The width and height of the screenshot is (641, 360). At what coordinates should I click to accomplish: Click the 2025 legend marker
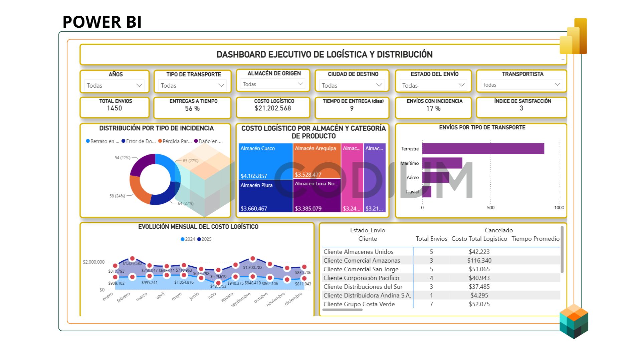coord(199,239)
